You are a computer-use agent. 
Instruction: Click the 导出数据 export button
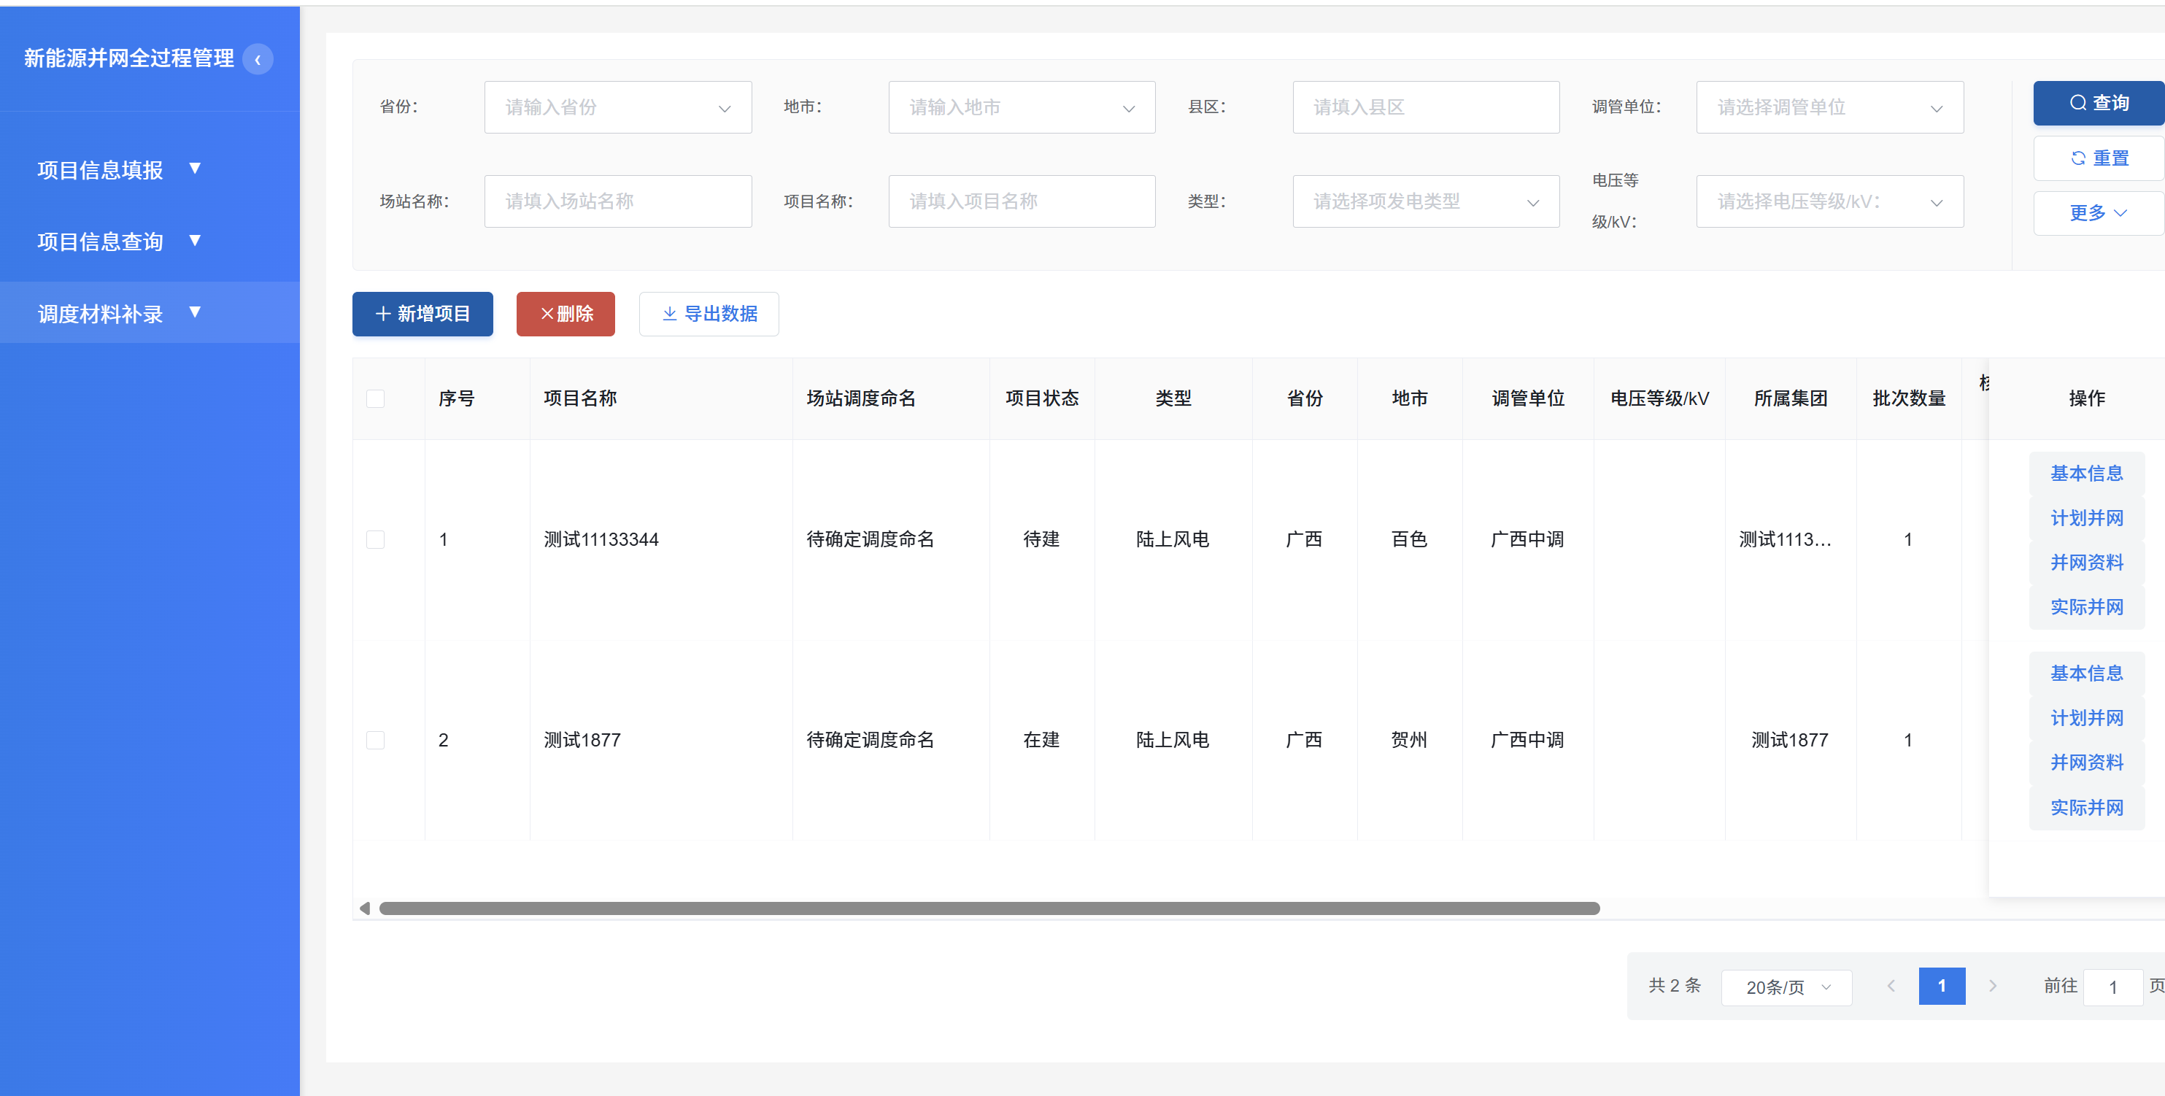(709, 314)
